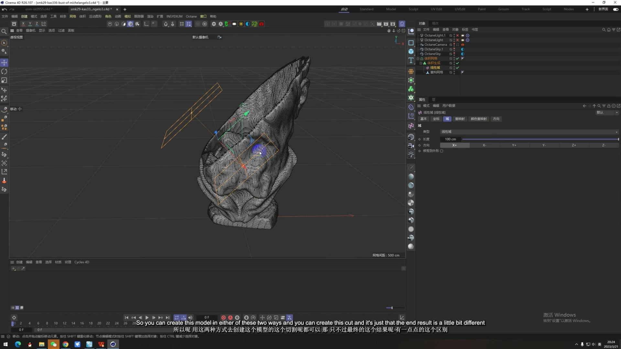This screenshot has width=621, height=349.
Task: Click the green Octane settings gear icon
Action: [254, 24]
